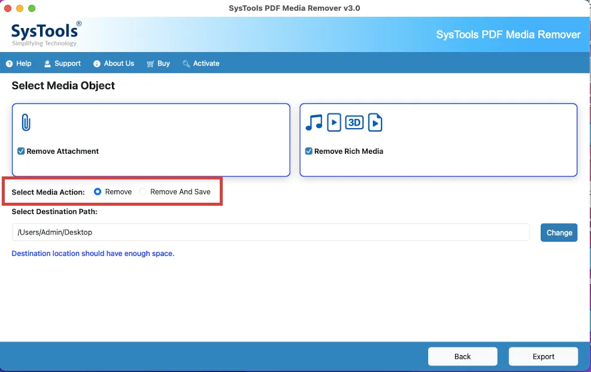Click the Activate key icon
Screen dimensions: 591x372
[186, 63]
